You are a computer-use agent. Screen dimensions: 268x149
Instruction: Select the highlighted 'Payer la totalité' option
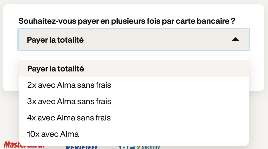(x=134, y=69)
